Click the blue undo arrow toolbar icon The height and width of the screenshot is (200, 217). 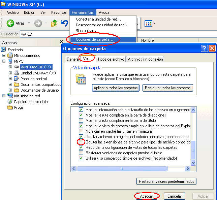(x=64, y=23)
